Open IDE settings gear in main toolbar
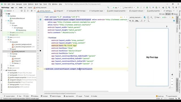 tap(176, 8)
